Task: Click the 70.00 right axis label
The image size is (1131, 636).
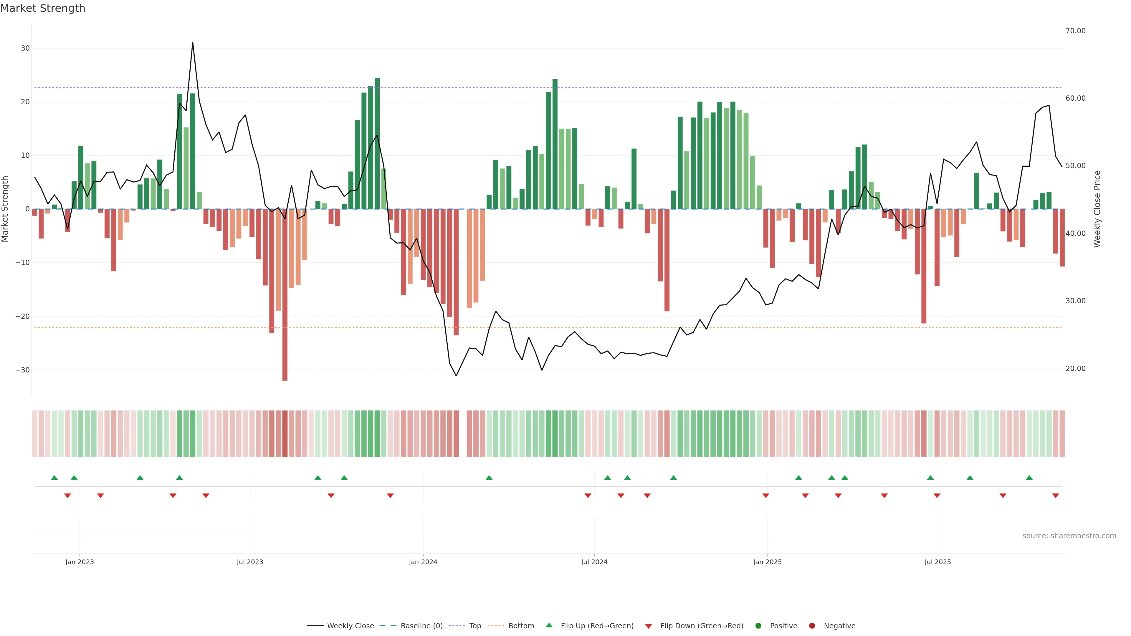Action: tap(1075, 31)
